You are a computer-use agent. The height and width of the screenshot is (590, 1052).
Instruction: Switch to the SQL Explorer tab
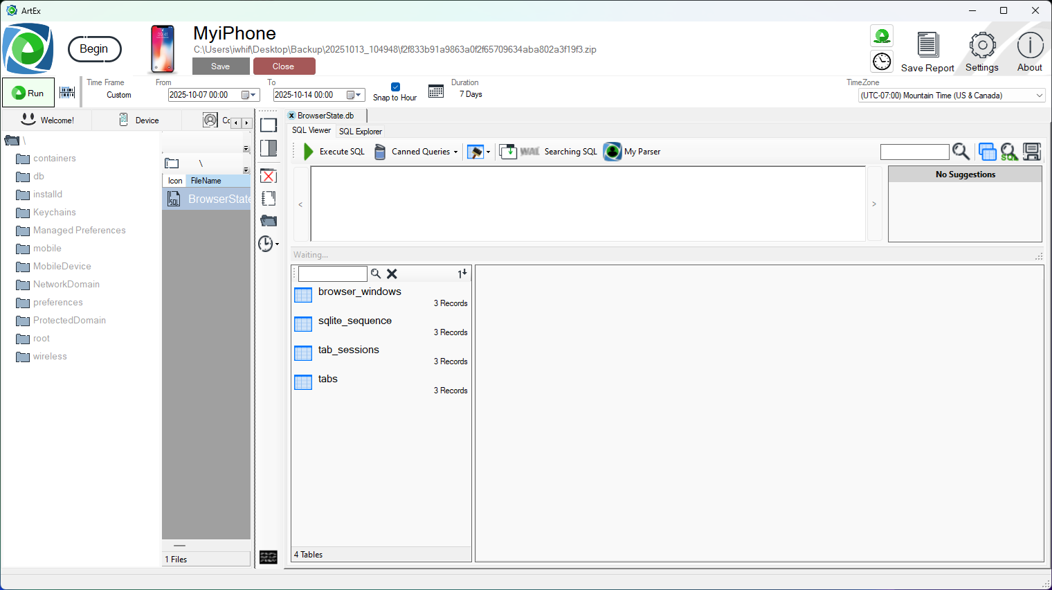360,132
